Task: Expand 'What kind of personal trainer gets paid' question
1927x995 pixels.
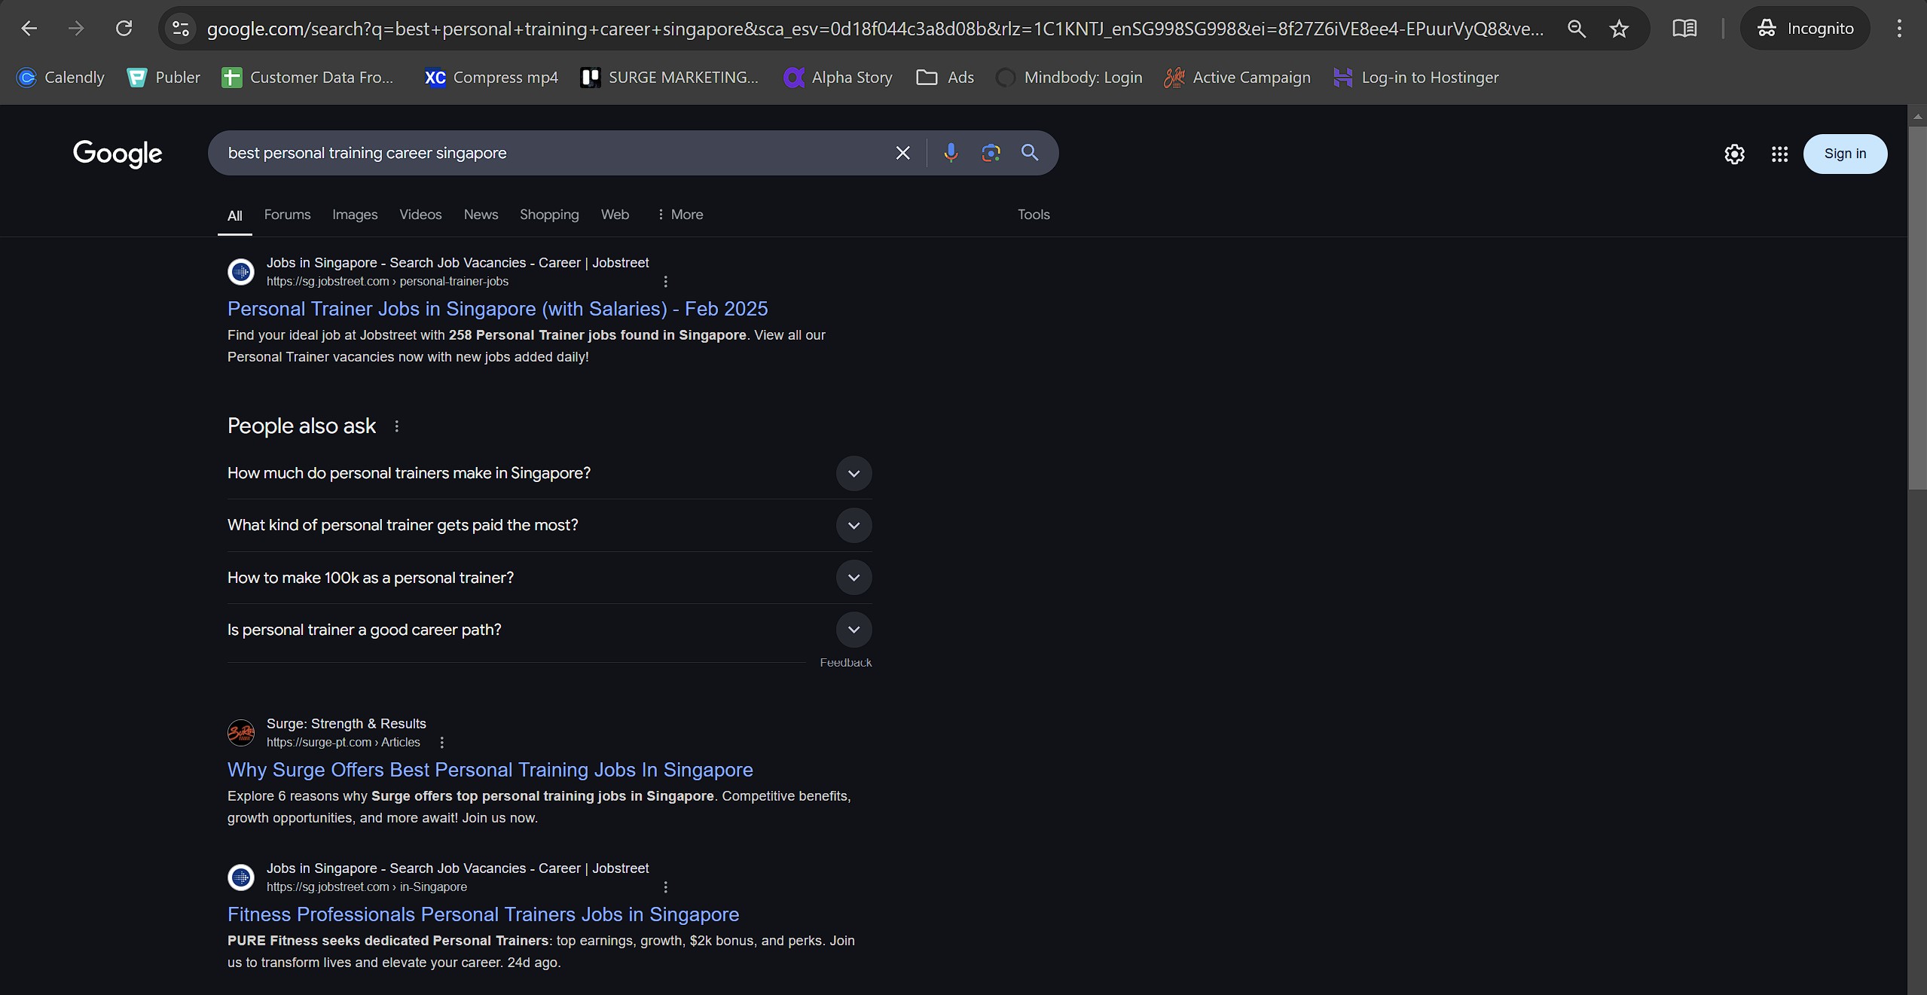Action: (854, 526)
